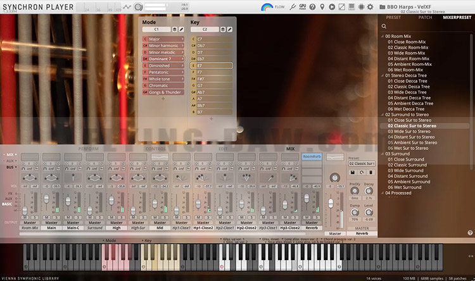This screenshot has height=281, width=475.
Task: Click the save reverb preset disk icon
Action: [x=353, y=172]
